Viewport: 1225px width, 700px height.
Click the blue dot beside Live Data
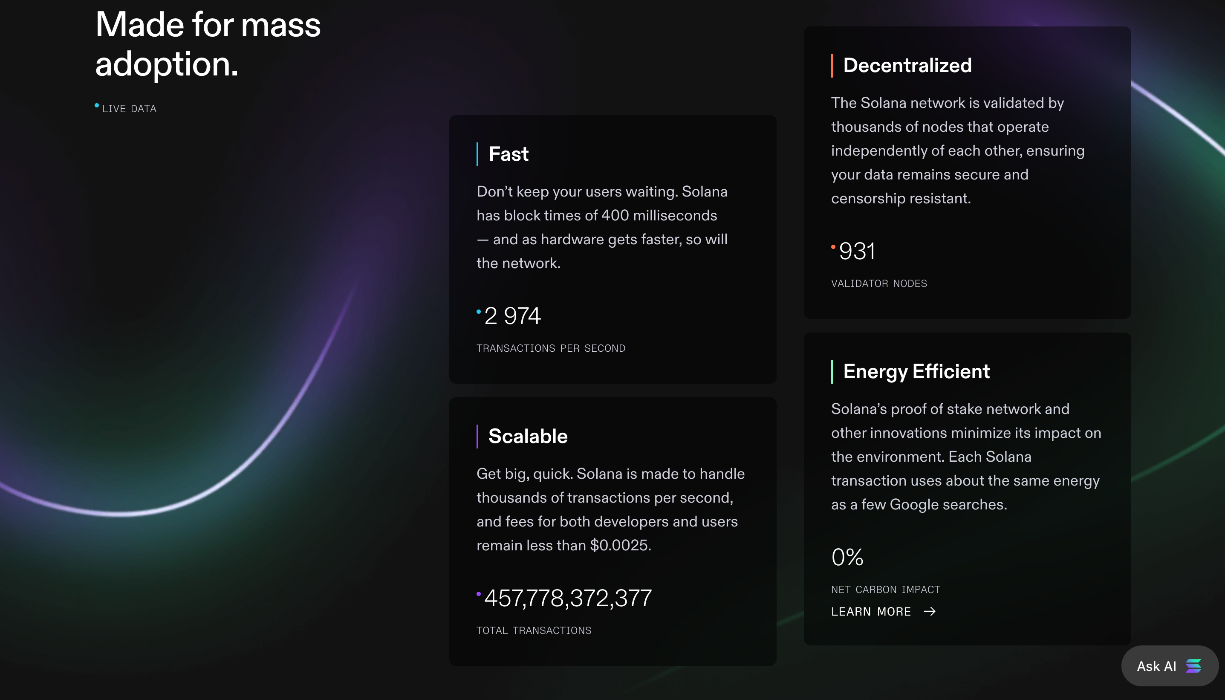point(97,106)
